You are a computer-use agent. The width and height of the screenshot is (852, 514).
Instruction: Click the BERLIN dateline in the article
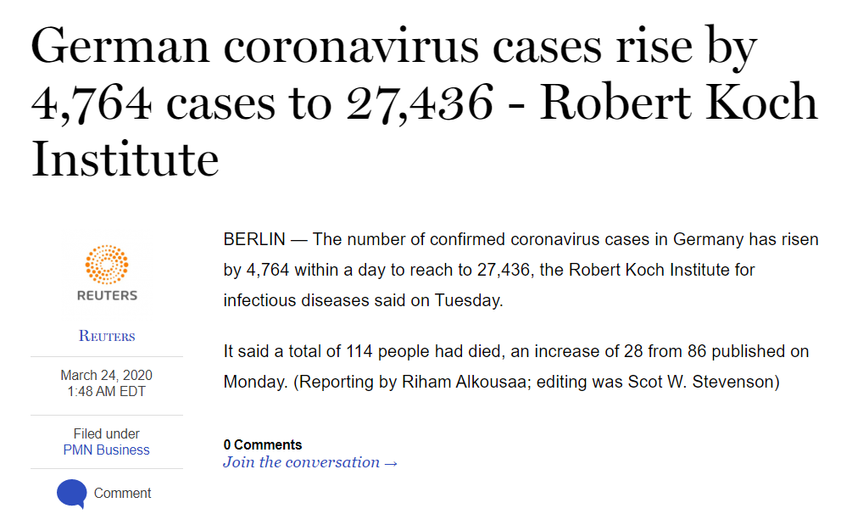click(254, 239)
